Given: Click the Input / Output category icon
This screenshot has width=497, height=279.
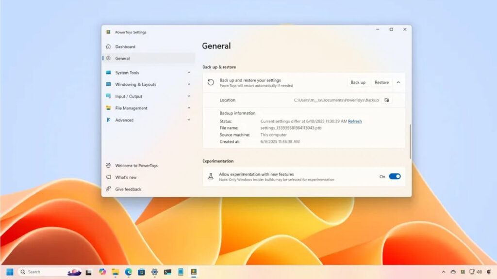Looking at the screenshot, I should pyautogui.click(x=108, y=96).
